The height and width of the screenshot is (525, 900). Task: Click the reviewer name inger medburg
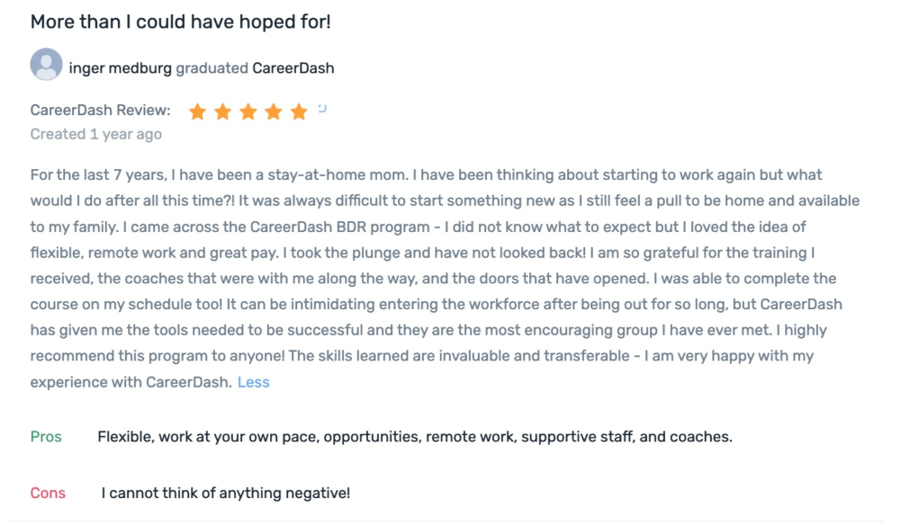[120, 67]
